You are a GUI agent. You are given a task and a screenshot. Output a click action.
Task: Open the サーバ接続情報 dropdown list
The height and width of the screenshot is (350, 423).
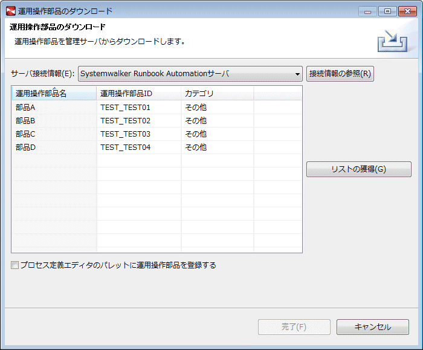click(190, 74)
